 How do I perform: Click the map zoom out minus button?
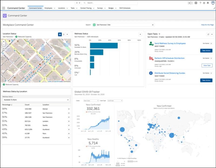pos(4,45)
